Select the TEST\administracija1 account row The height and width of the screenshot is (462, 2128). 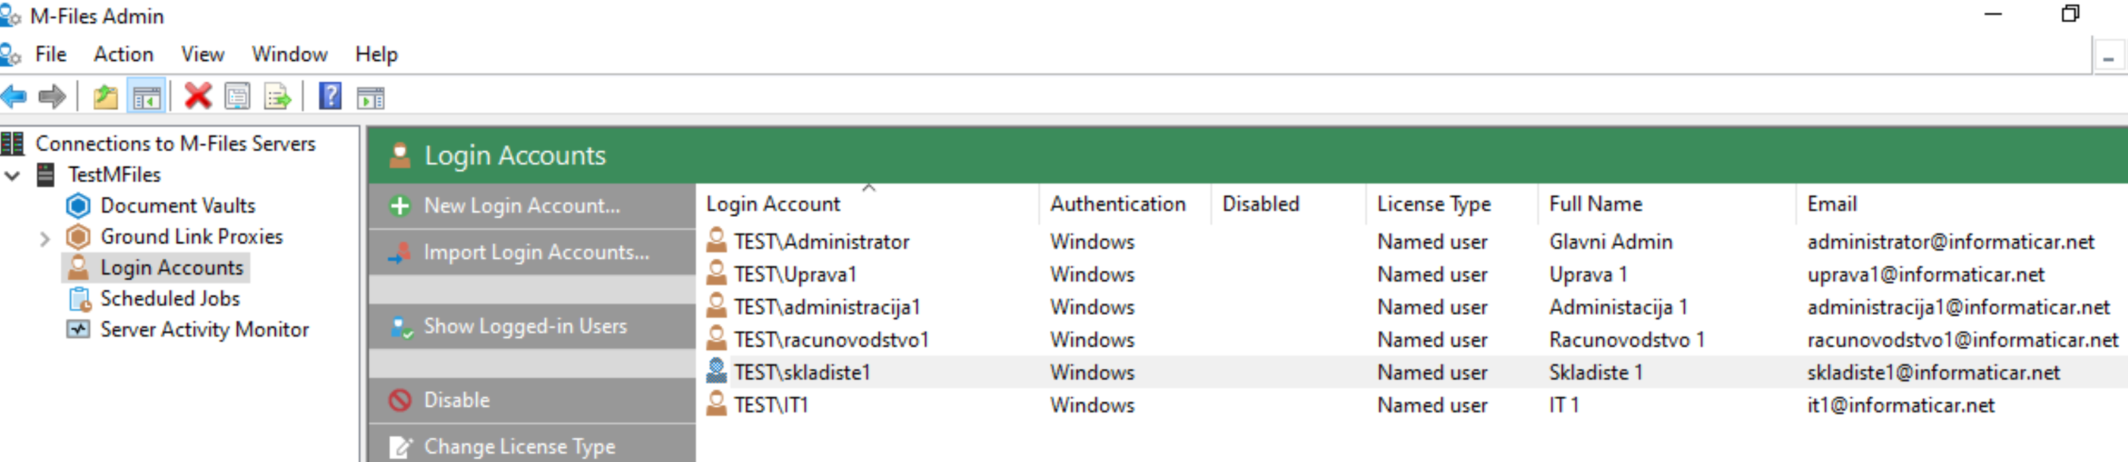click(1413, 307)
